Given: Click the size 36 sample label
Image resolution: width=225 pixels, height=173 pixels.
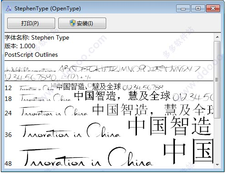Looking at the screenshot, I should [x=8, y=135].
